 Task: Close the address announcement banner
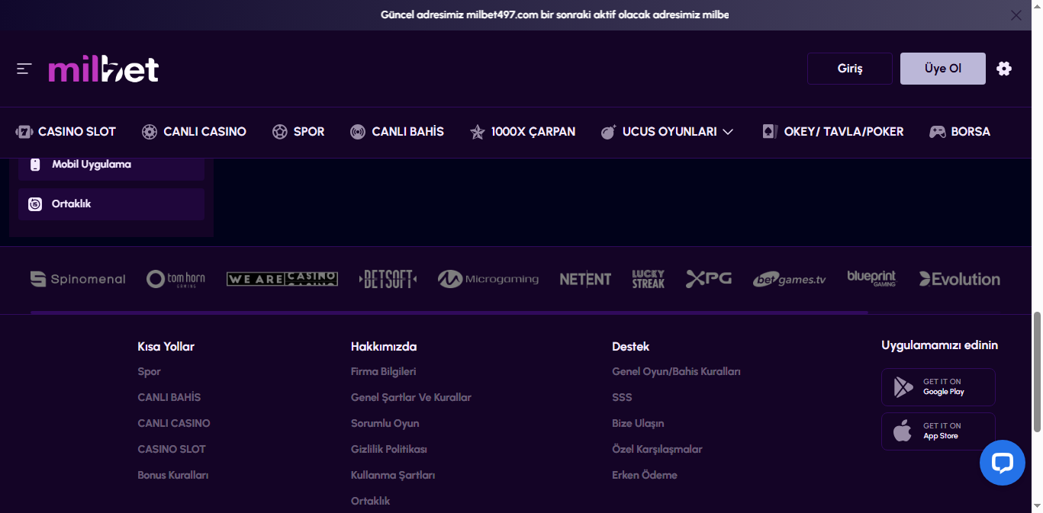click(x=1016, y=15)
